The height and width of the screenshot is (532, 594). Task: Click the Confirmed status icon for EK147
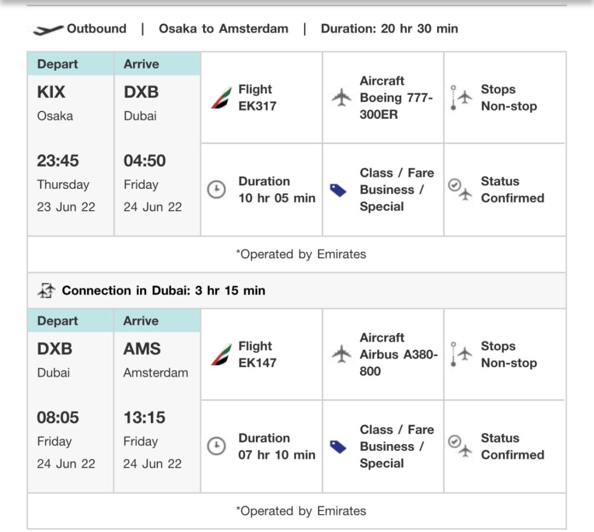(460, 446)
